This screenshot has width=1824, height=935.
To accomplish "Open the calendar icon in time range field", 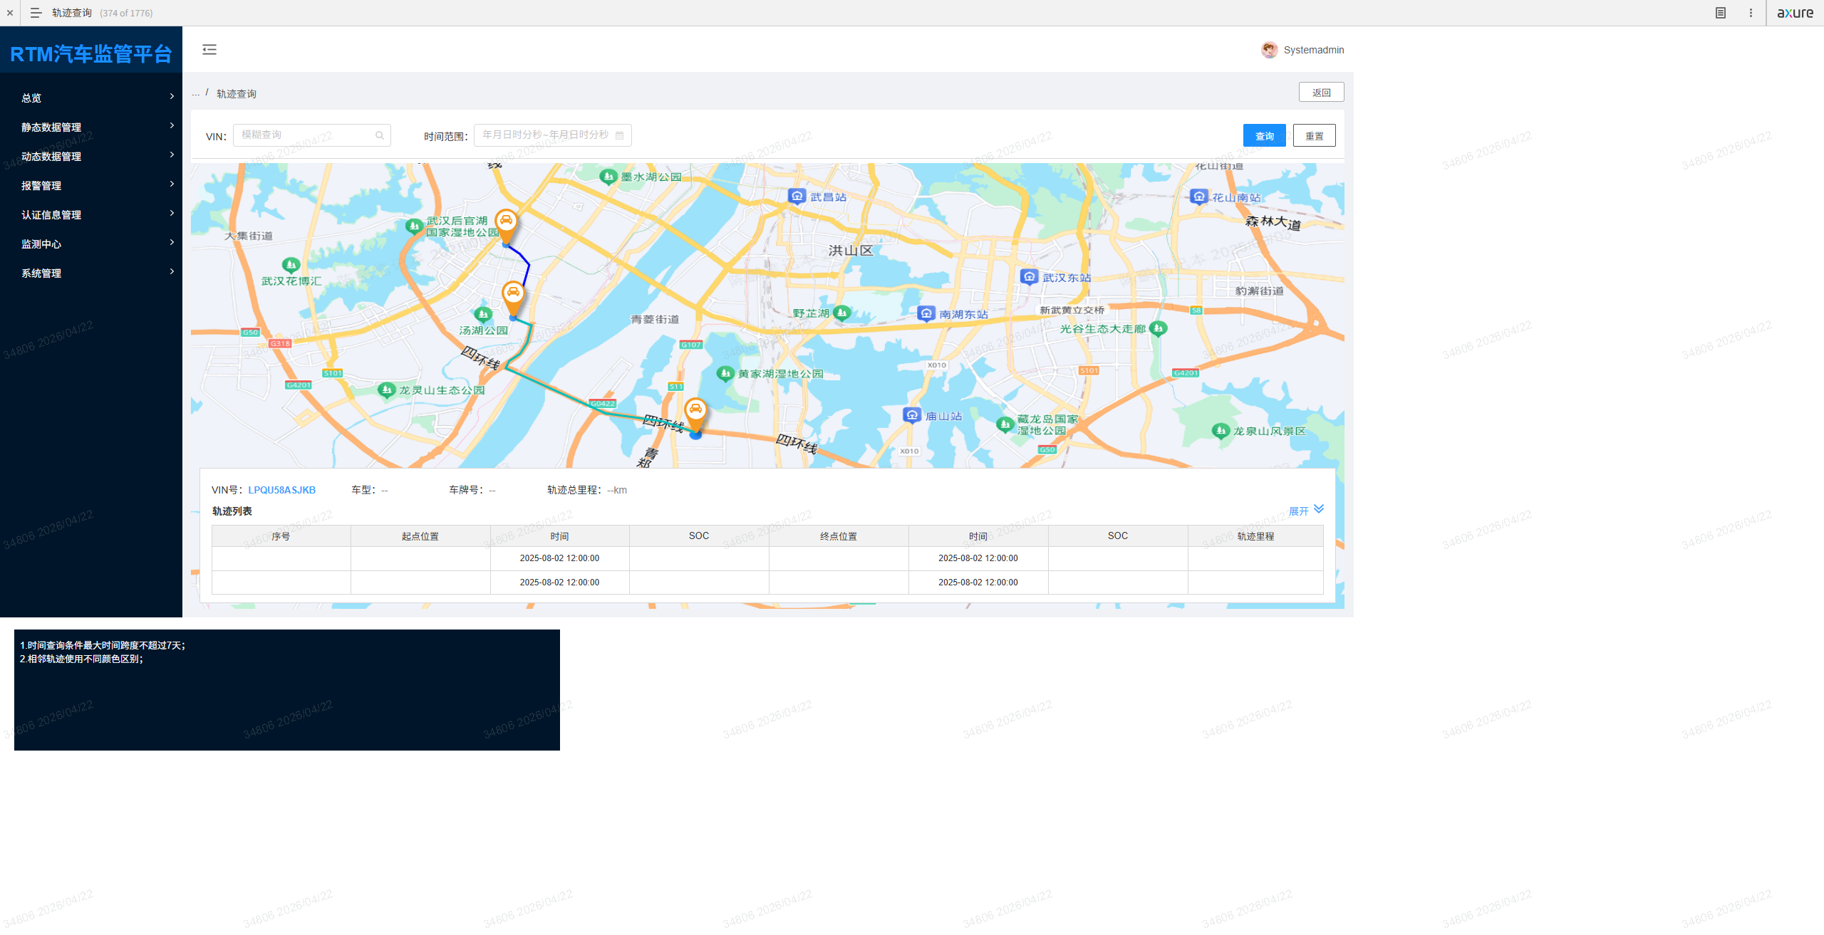I will (x=619, y=135).
